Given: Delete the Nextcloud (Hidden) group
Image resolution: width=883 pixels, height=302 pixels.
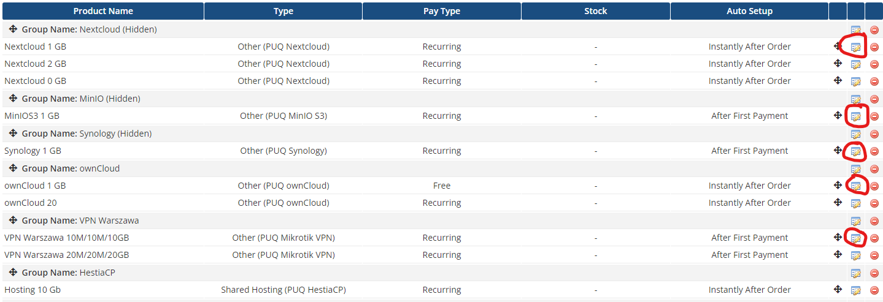Looking at the screenshot, I should [x=874, y=30].
